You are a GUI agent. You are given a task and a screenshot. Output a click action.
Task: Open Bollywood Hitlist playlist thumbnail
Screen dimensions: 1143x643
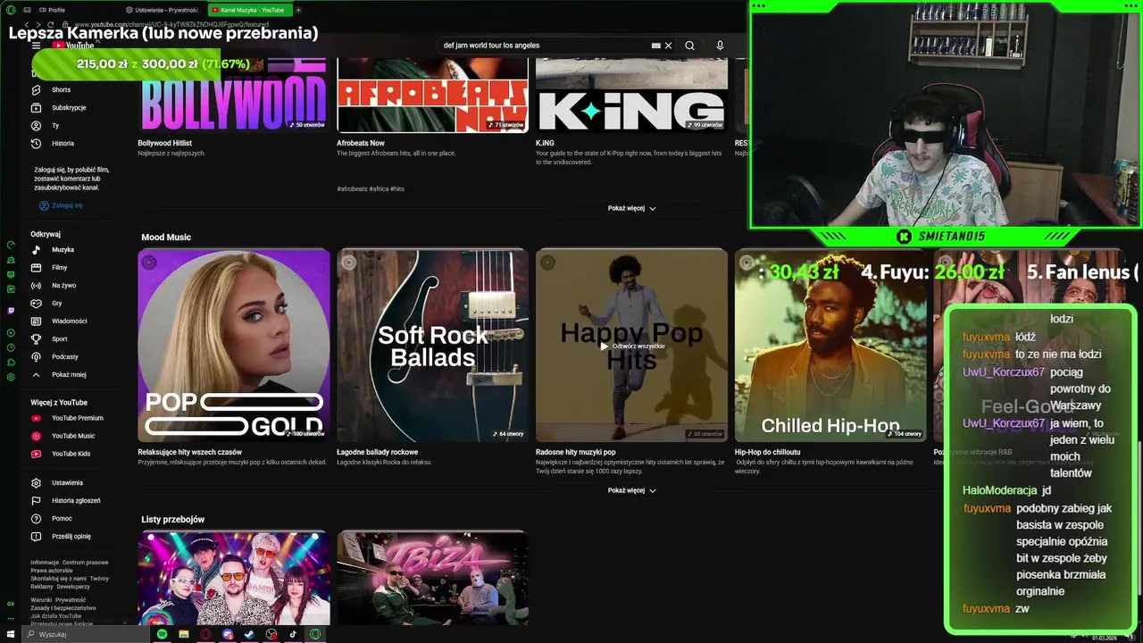click(x=234, y=96)
